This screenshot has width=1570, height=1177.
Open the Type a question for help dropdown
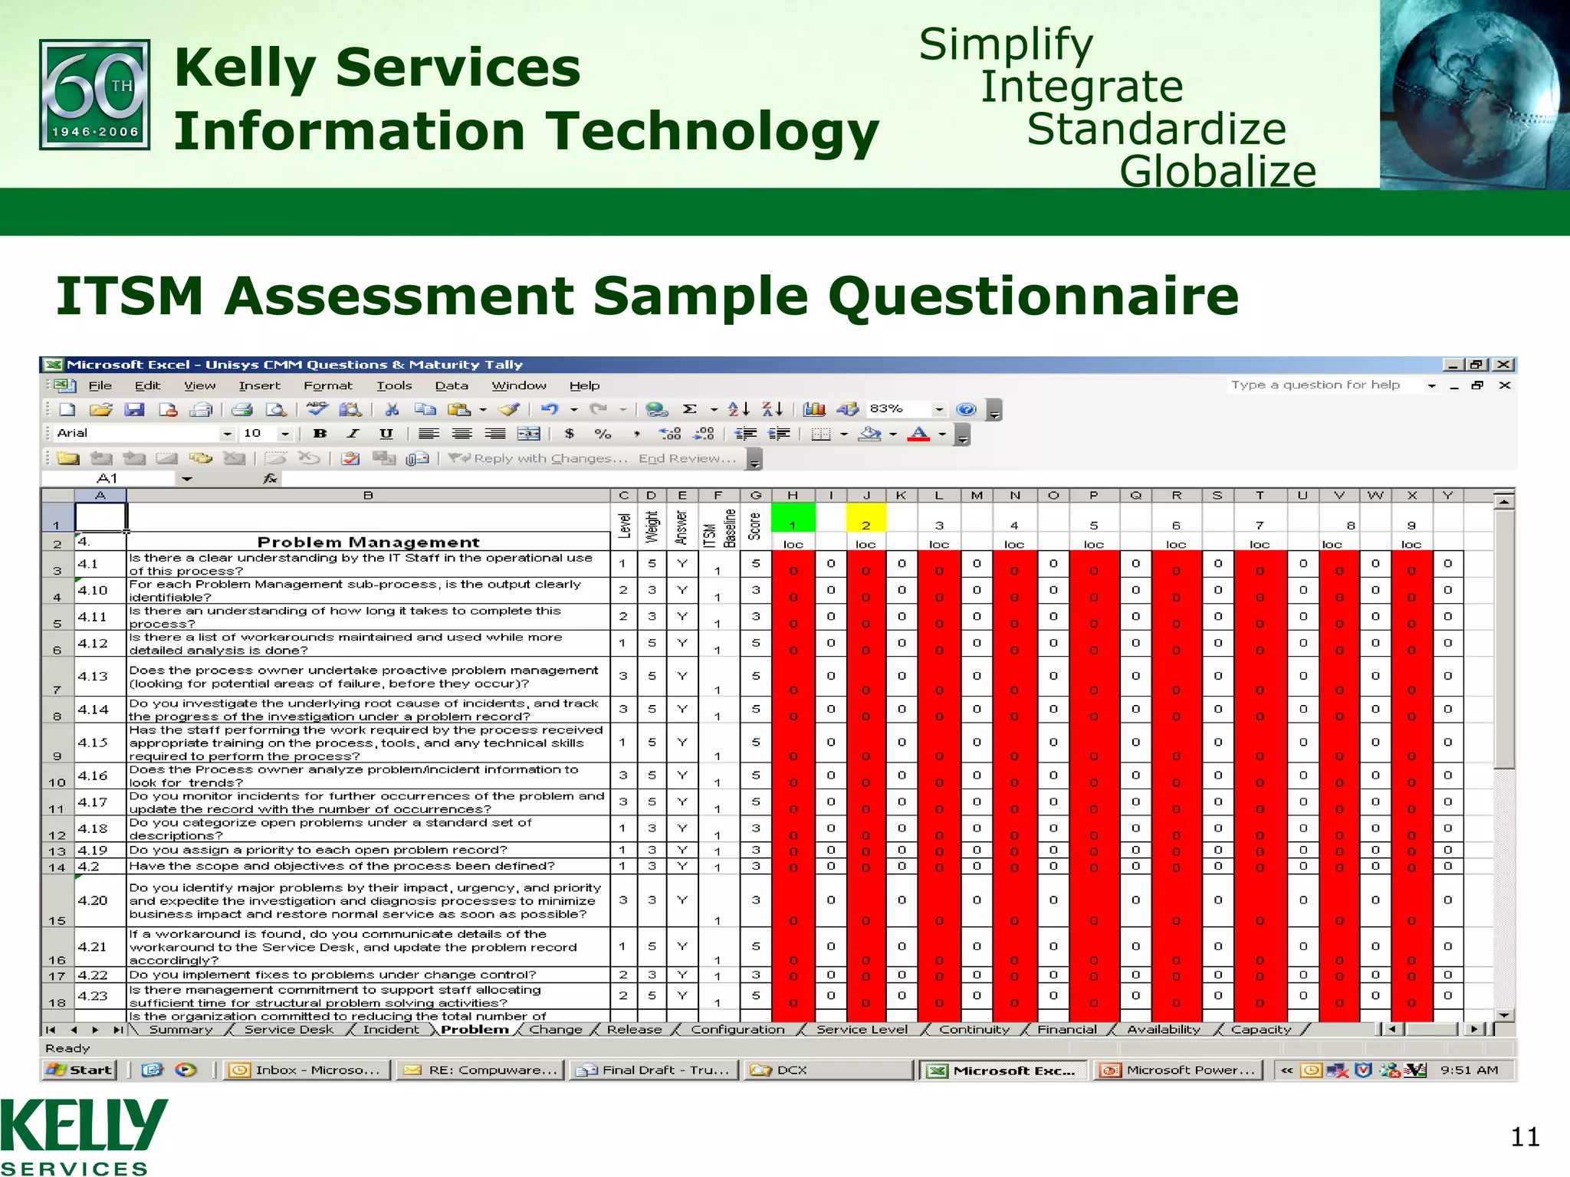[x=1431, y=386]
